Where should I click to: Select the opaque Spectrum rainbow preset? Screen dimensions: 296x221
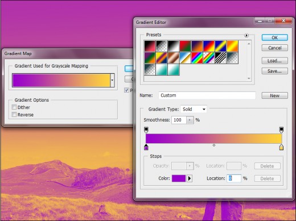click(x=197, y=58)
